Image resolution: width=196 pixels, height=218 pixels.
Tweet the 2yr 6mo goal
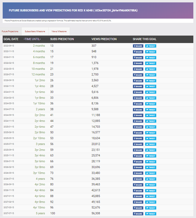pyautogui.click(x=151, y=127)
